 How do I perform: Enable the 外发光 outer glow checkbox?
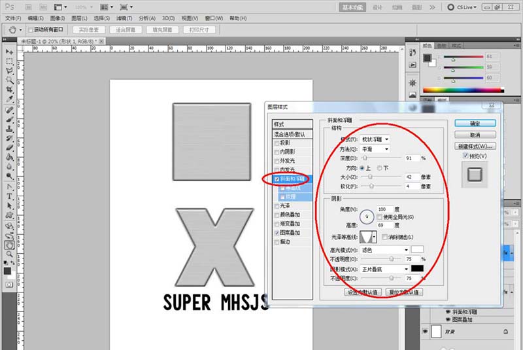[x=277, y=161]
